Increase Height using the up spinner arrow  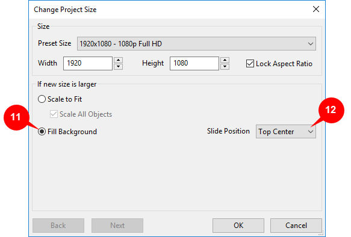(225, 60)
